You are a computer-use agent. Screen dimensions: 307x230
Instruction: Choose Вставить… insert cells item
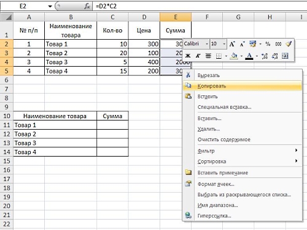(243, 119)
